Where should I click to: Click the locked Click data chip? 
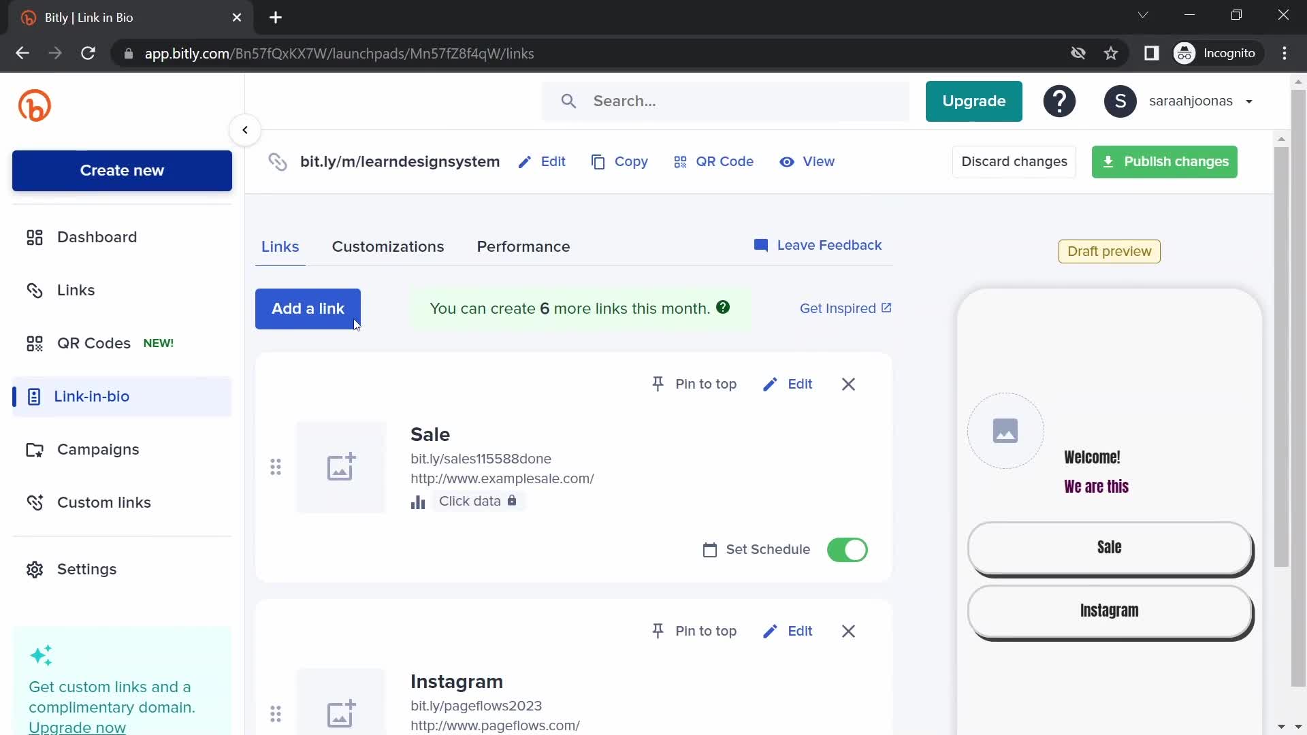[478, 502]
